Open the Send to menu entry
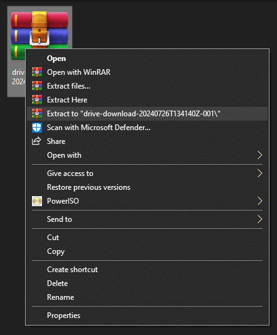Screen dimensions: 277x335 point(147,219)
